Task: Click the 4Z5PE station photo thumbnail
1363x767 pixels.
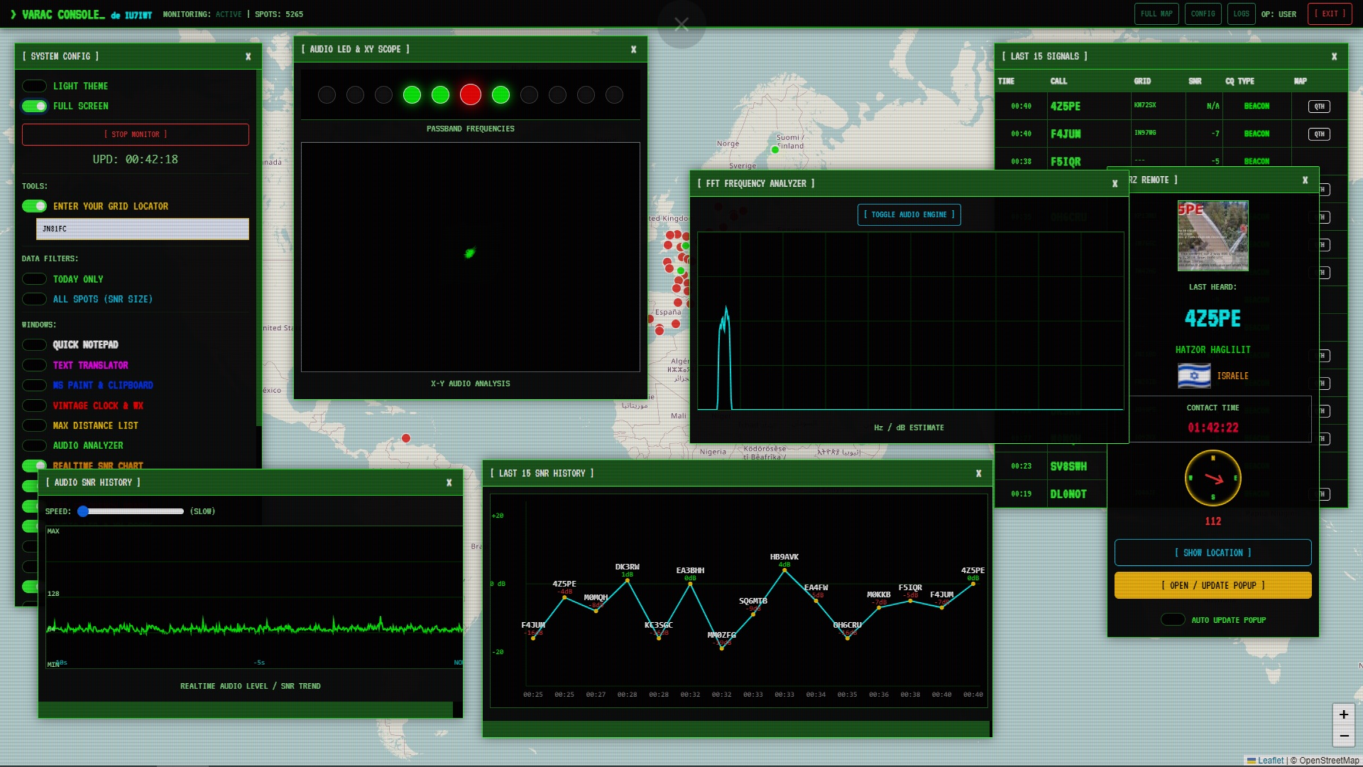Action: (1213, 236)
